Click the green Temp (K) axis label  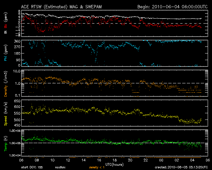coord(6,144)
